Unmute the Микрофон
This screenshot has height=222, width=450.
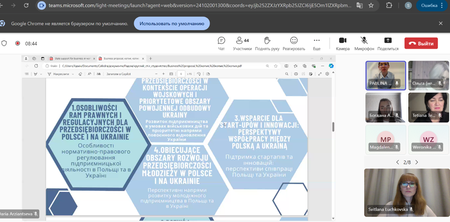tap(364, 43)
